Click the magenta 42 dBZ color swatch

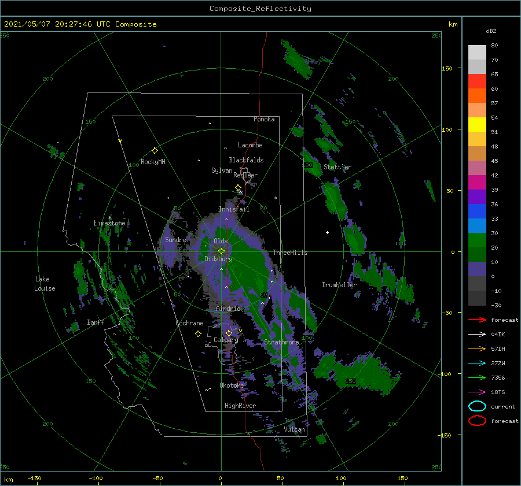tap(477, 183)
